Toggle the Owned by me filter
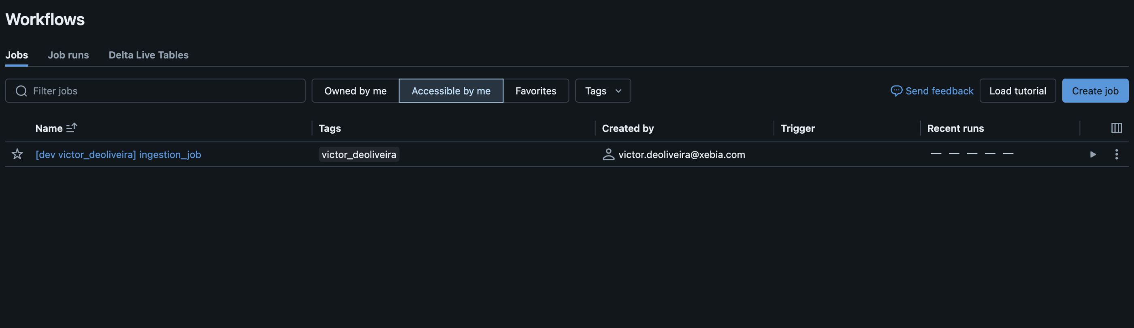This screenshot has width=1134, height=328. coord(355,91)
